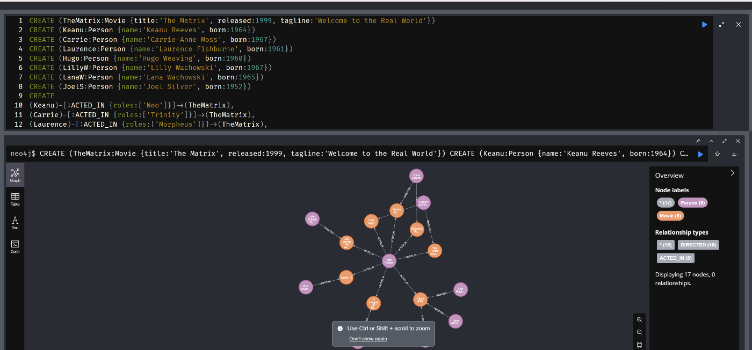Viewport: 752px width, 350px height.
Task: Click editor line 4 with Laurence Fishburne
Action: [x=161, y=49]
